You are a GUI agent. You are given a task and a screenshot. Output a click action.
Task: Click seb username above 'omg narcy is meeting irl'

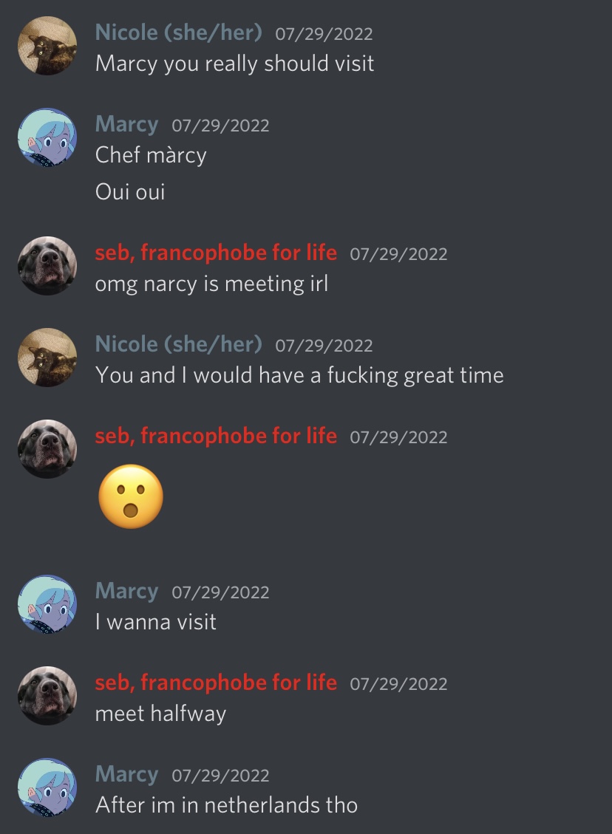point(216,253)
